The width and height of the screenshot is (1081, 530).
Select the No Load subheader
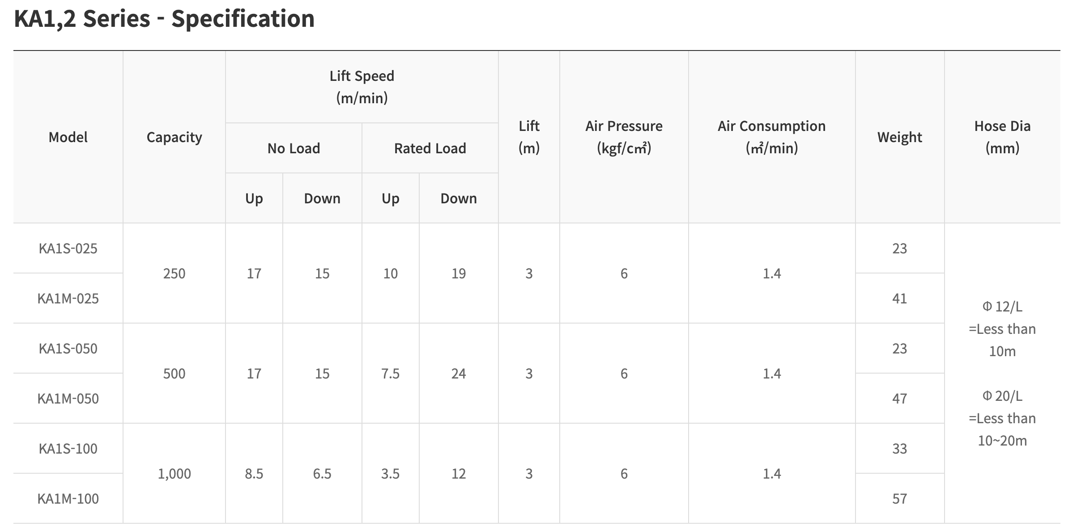tap(294, 148)
